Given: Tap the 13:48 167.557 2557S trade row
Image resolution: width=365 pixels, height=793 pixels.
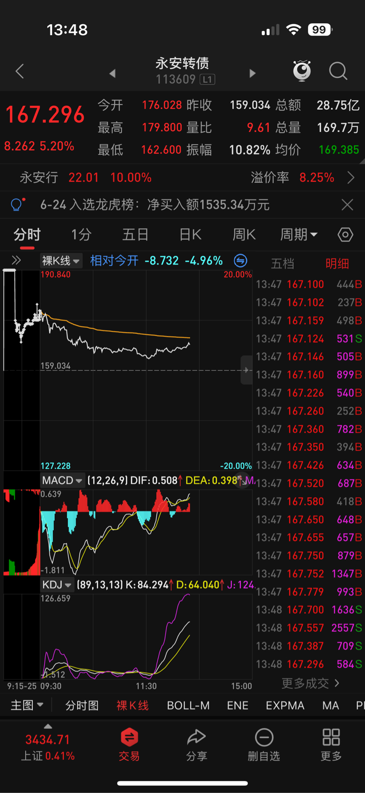Looking at the screenshot, I should click(x=309, y=628).
